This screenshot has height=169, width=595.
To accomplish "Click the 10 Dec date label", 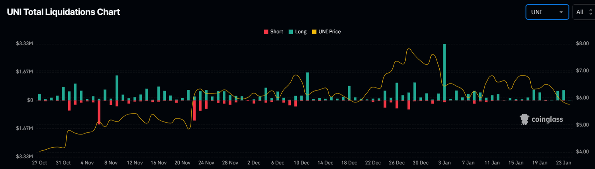I will tap(301, 163).
